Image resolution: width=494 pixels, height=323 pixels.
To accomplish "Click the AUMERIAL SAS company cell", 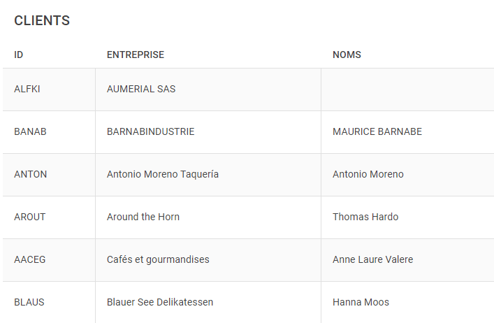I will pyautogui.click(x=141, y=89).
